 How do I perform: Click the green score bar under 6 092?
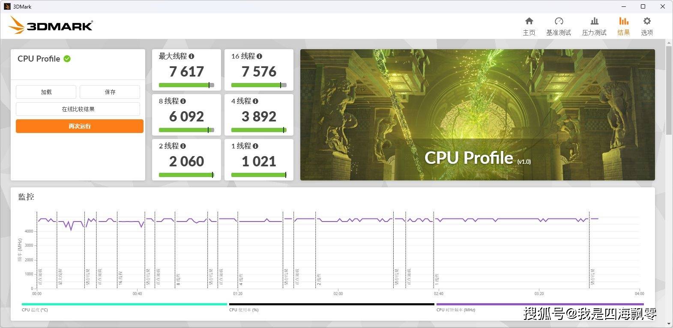point(186,130)
